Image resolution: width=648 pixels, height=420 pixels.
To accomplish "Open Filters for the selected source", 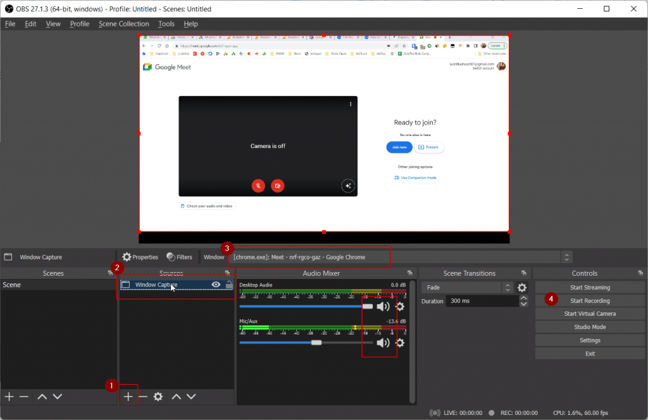I will tap(179, 257).
